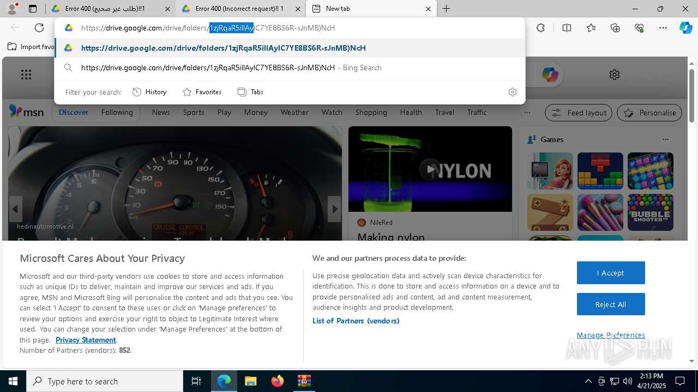Open the screw puzzle game thumbnail
The height and width of the screenshot is (392, 698).
(x=550, y=212)
